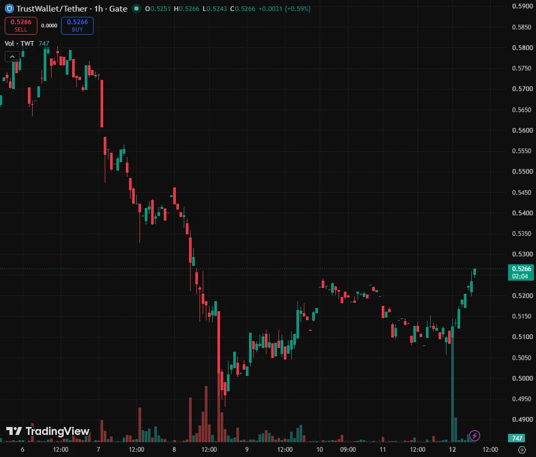Screen dimensions: 536x457
Task: Click the date label 11 on the time axis
Action: tap(382, 450)
